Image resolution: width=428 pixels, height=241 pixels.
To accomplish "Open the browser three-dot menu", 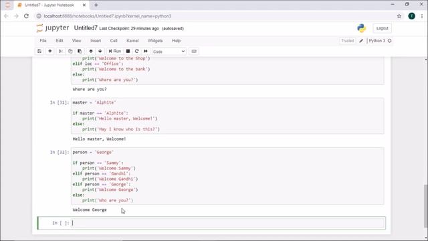I will [422, 16].
